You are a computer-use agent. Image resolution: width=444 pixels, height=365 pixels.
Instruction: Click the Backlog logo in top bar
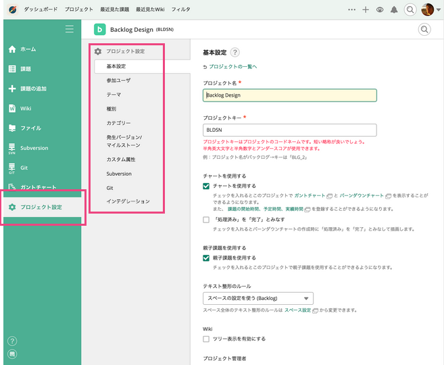tap(12, 9)
